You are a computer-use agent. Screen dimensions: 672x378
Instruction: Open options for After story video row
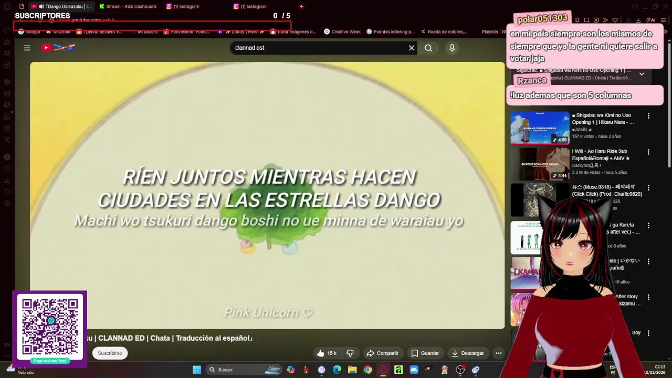(648, 297)
